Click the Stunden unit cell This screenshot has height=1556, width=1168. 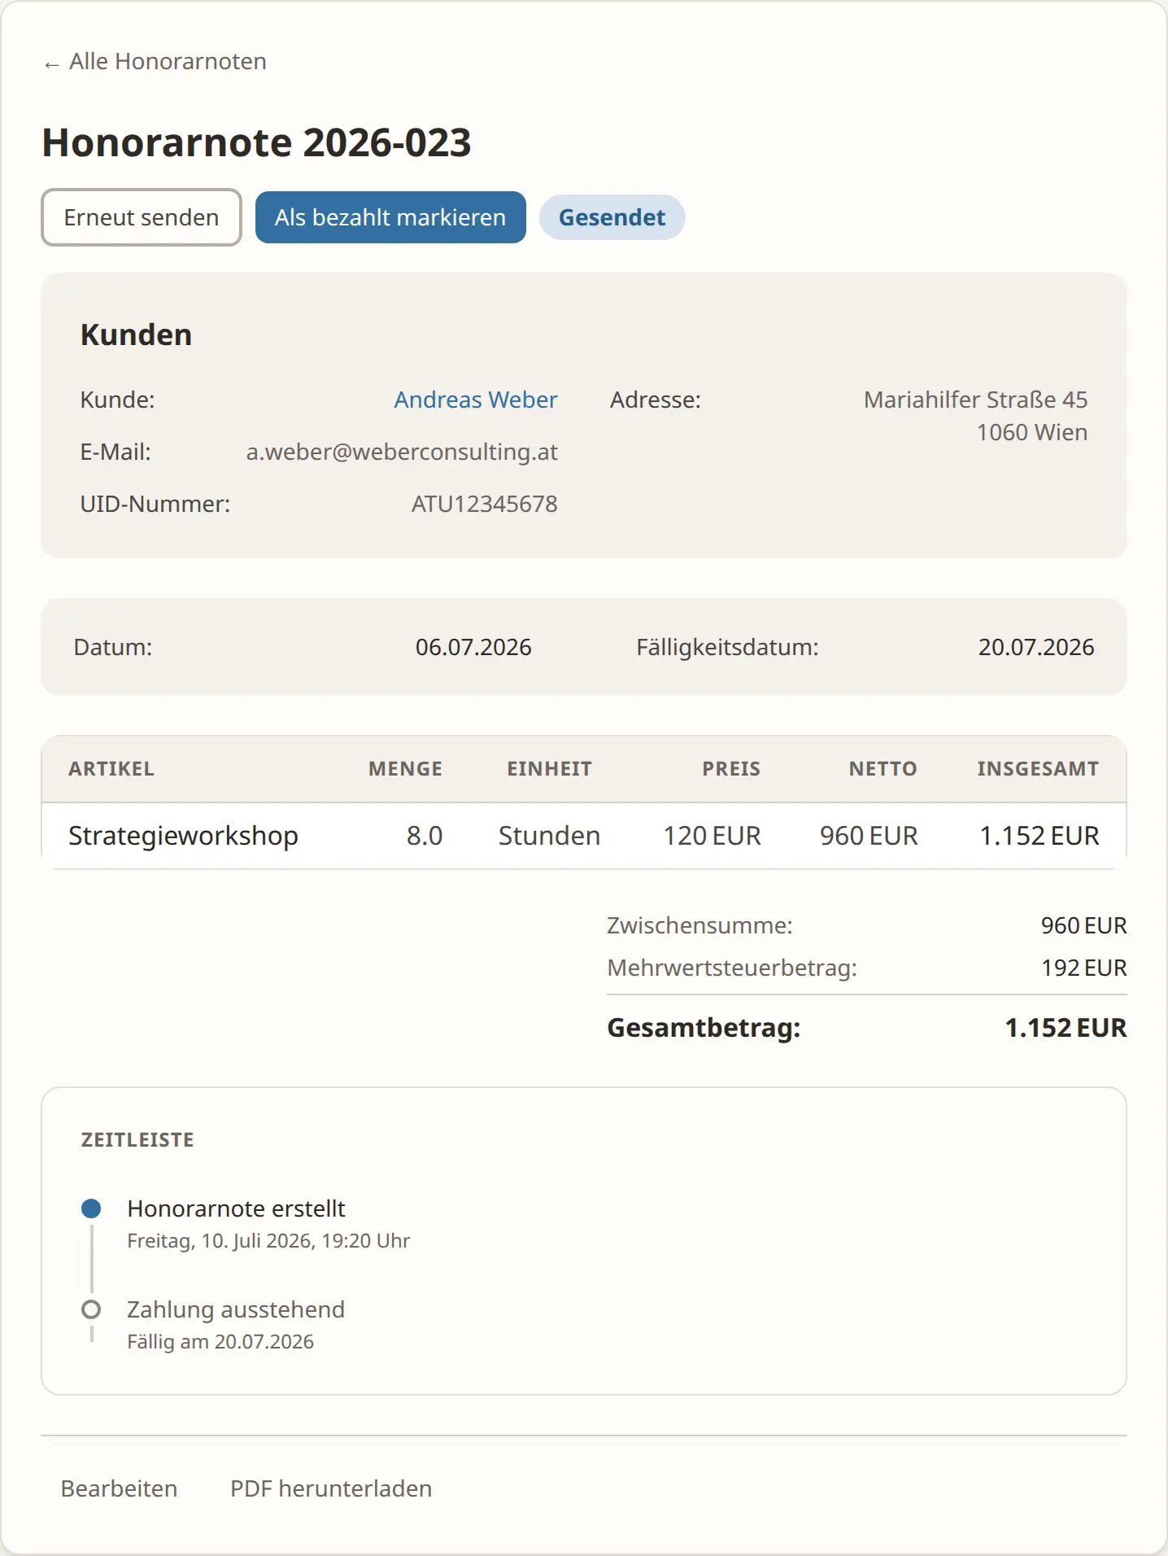point(549,836)
